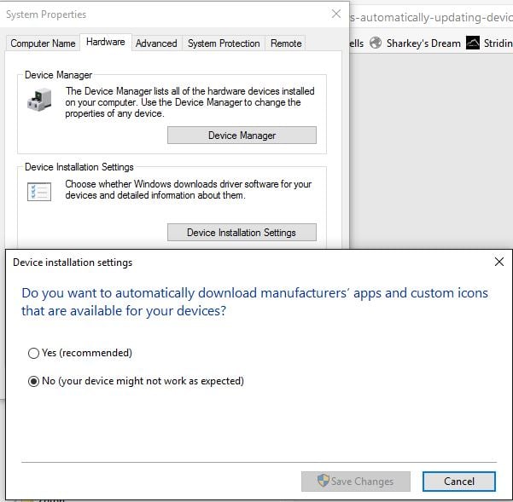Image resolution: width=513 pixels, height=502 pixels.
Task: Cancel the device installation settings dialog
Action: (459, 482)
